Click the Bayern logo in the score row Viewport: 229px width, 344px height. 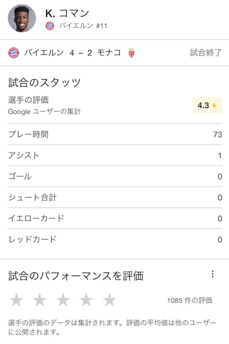click(x=14, y=53)
